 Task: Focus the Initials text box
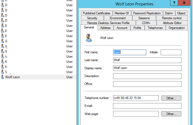click(171, 52)
